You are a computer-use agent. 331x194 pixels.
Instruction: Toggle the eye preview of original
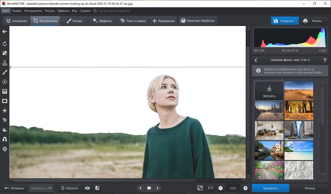[87, 188]
